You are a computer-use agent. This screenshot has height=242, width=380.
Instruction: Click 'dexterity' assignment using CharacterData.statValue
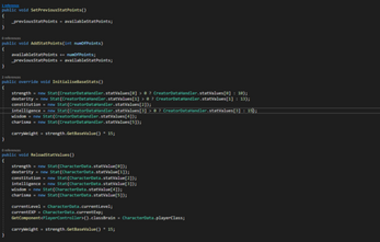click(70, 172)
